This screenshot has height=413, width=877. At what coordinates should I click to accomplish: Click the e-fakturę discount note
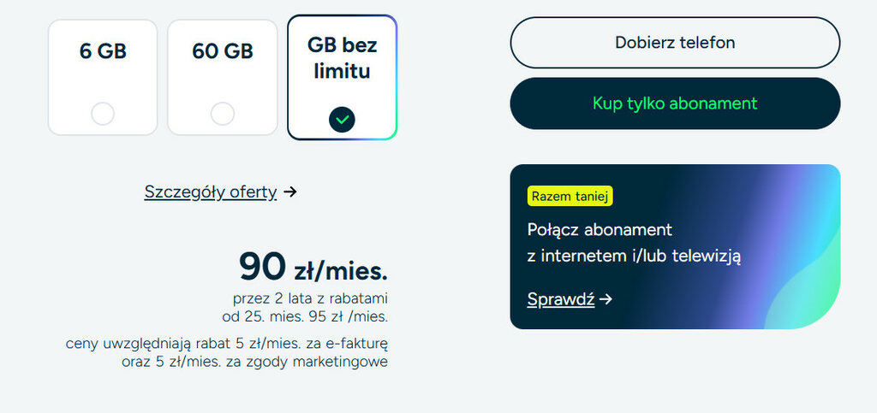tap(228, 344)
